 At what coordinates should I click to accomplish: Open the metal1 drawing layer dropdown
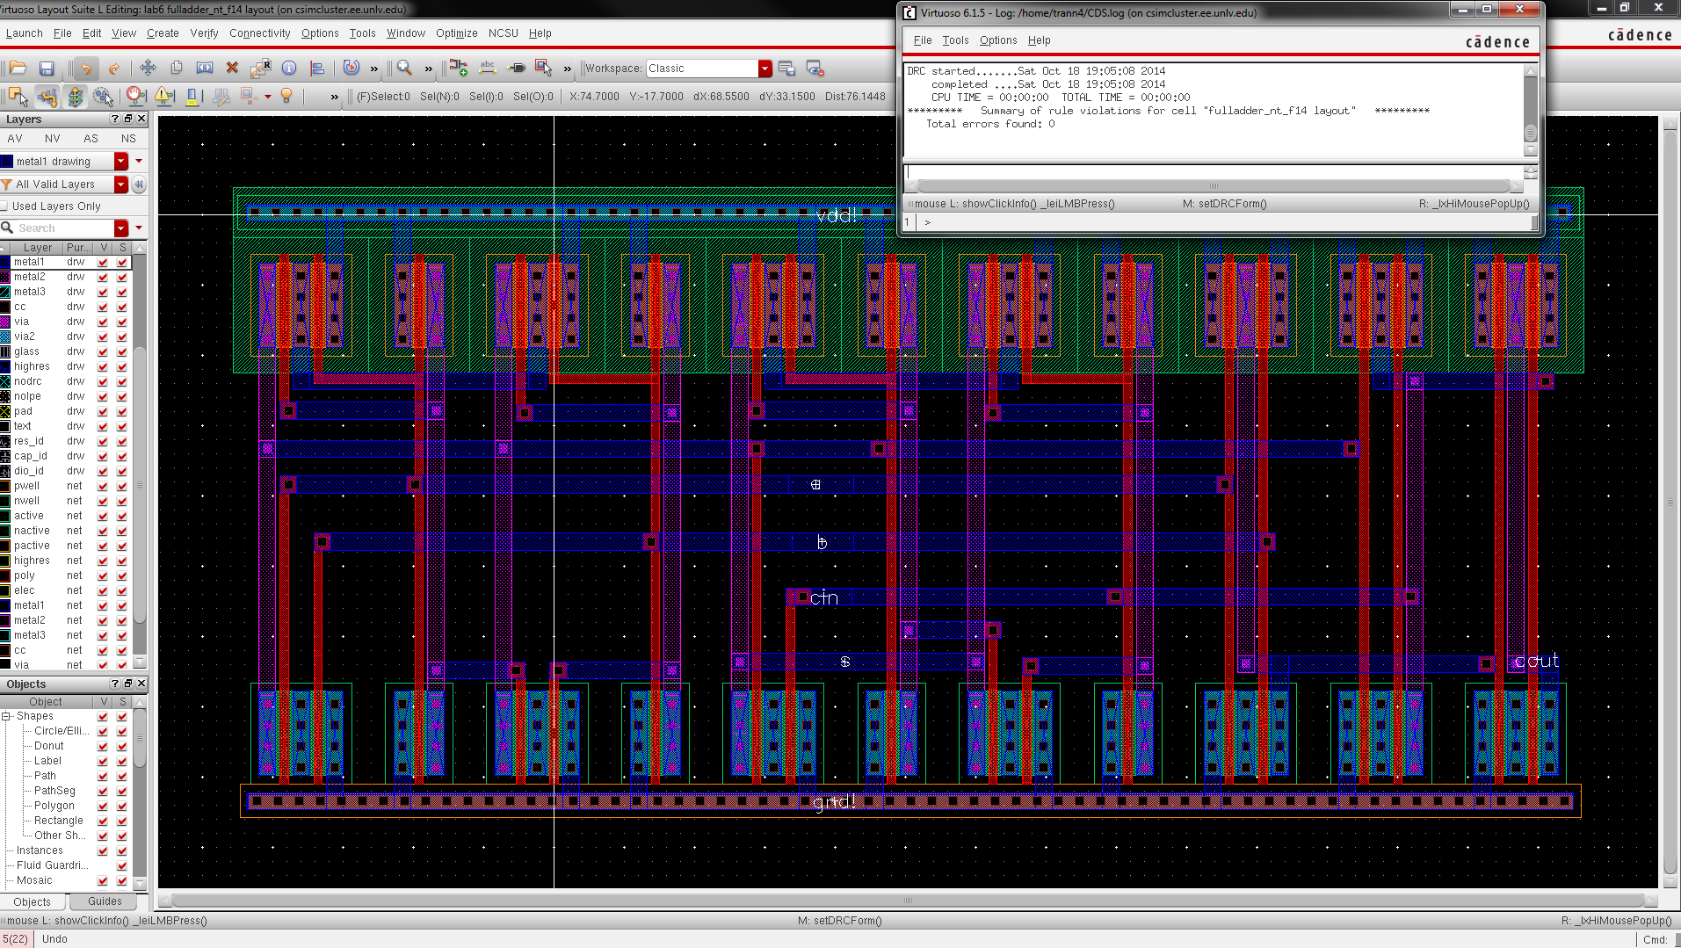pyautogui.click(x=121, y=162)
